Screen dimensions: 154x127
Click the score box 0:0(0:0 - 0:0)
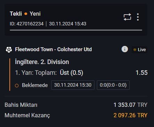pyautogui.click(x=113, y=85)
